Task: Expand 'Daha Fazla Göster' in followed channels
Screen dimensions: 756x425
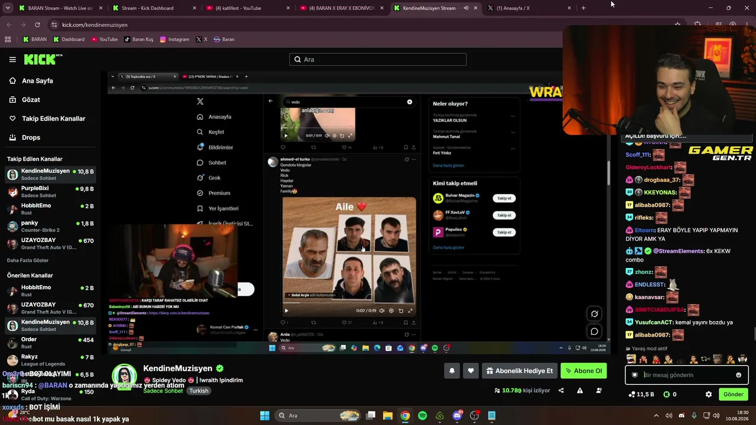Action: coord(28,260)
